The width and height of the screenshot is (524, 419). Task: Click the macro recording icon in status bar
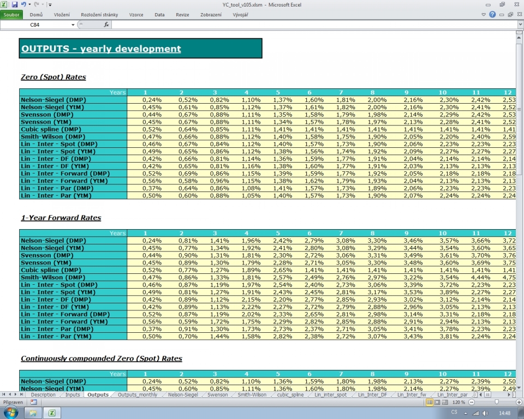(x=34, y=402)
